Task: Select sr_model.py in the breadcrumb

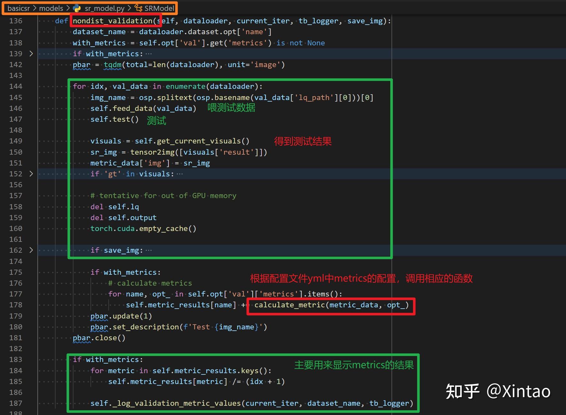Action: click(105, 8)
